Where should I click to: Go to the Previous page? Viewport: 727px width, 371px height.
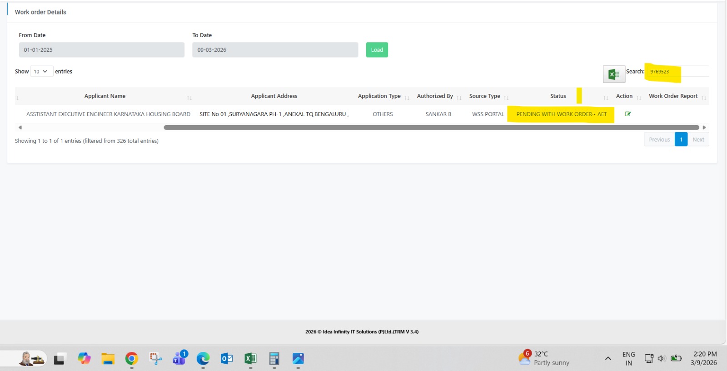click(x=659, y=140)
